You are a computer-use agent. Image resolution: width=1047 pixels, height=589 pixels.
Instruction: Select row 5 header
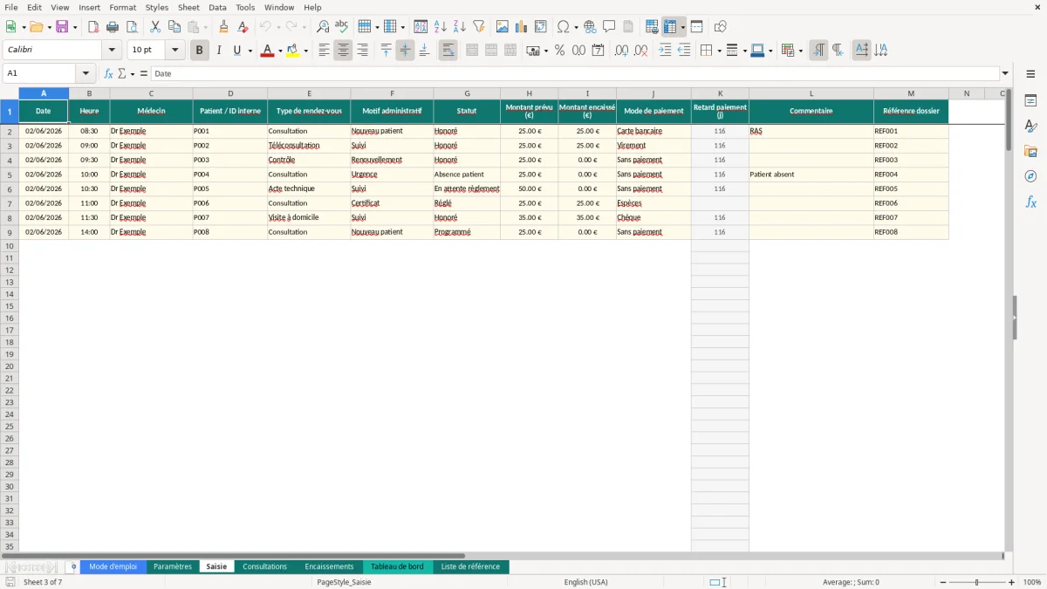click(x=10, y=175)
